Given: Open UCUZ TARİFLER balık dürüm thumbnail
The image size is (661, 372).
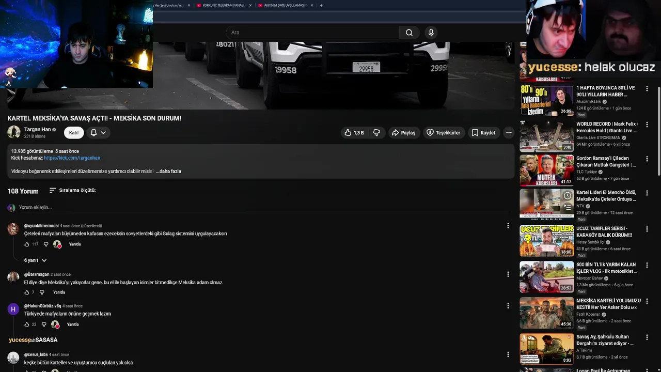Looking at the screenshot, I should pos(546,241).
